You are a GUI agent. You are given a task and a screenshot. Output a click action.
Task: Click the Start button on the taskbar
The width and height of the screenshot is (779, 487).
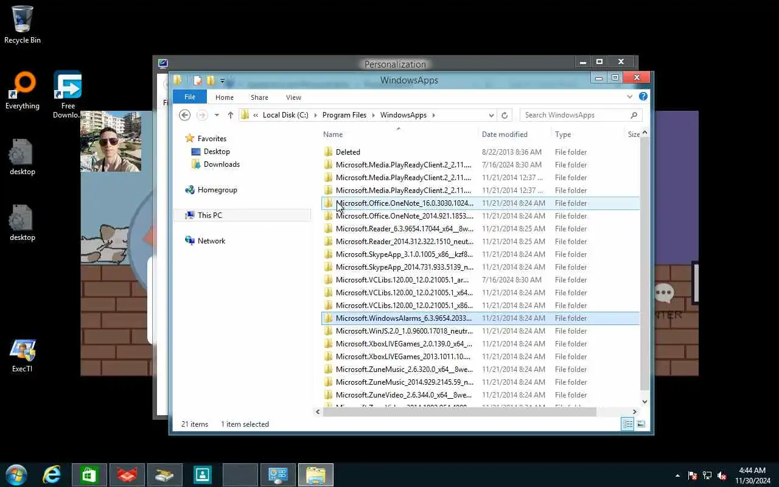[x=16, y=475]
